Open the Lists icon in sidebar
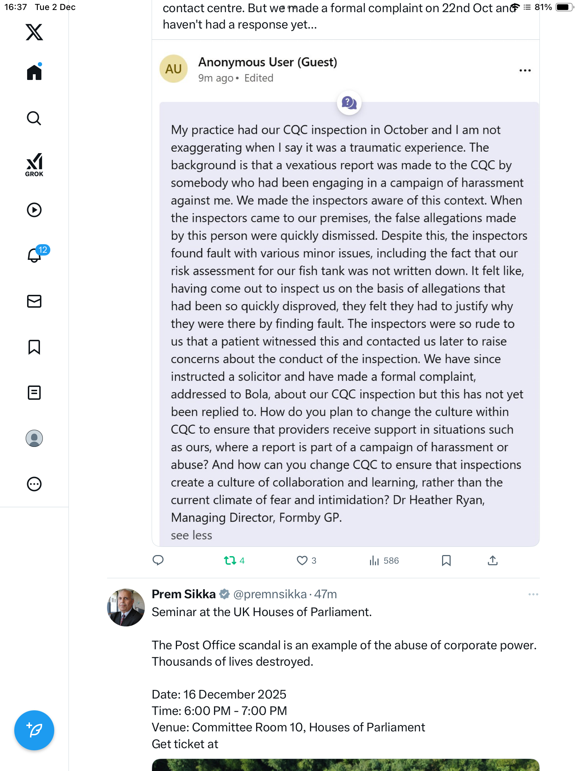This screenshot has width=578, height=771. (34, 393)
